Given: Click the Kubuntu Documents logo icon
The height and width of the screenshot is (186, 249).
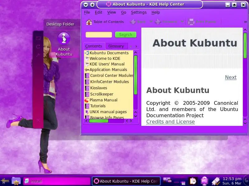Looking at the screenshot, I should pyautogui.click(x=87, y=53).
